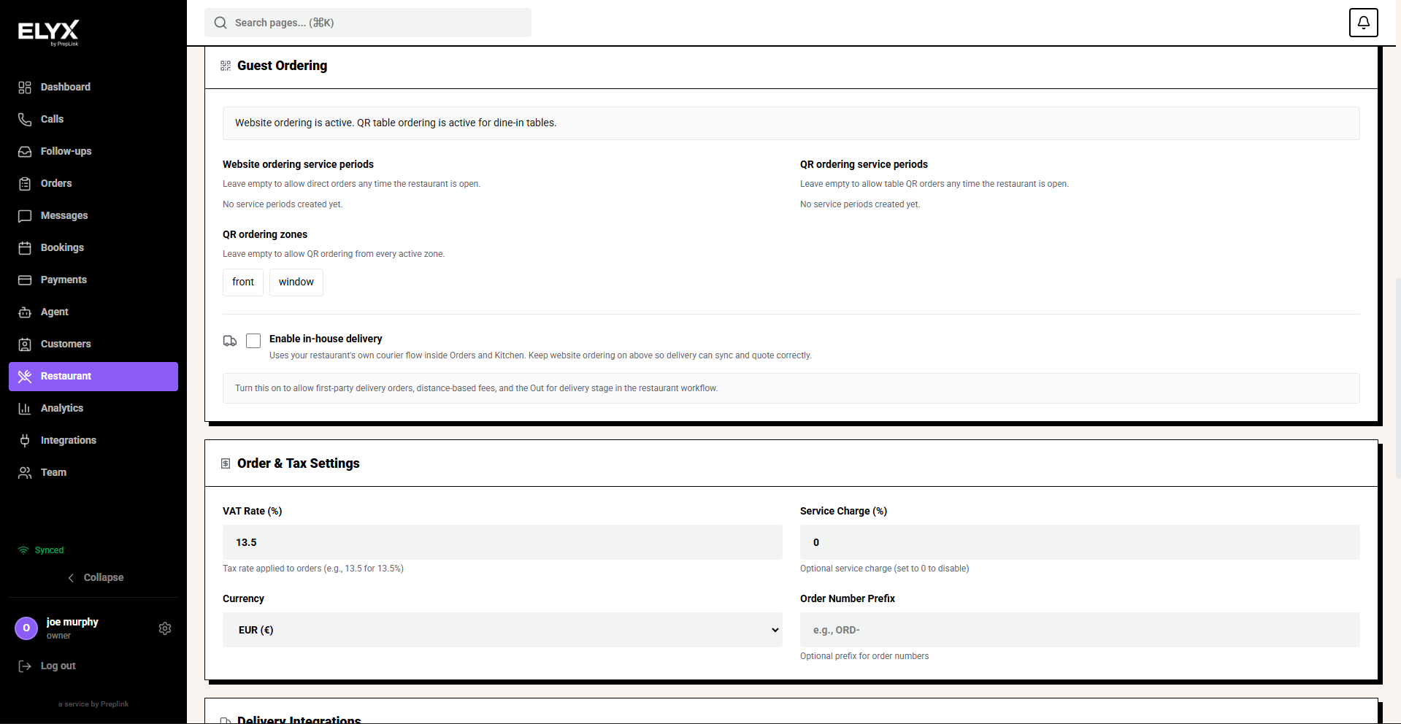Focus the Search pages field

pos(368,23)
